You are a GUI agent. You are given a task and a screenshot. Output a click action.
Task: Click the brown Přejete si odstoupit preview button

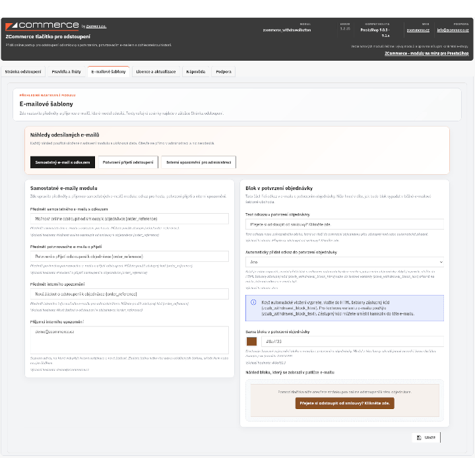point(345,403)
